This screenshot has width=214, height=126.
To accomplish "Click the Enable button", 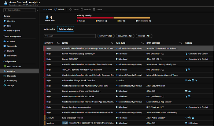I will pos(74,9).
